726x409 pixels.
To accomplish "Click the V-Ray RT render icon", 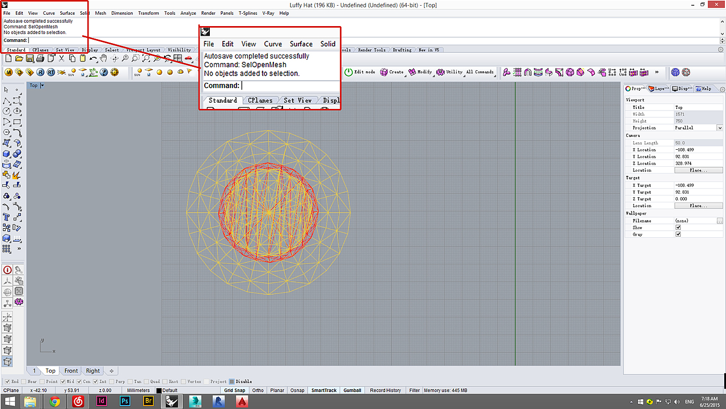I will (51, 72).
